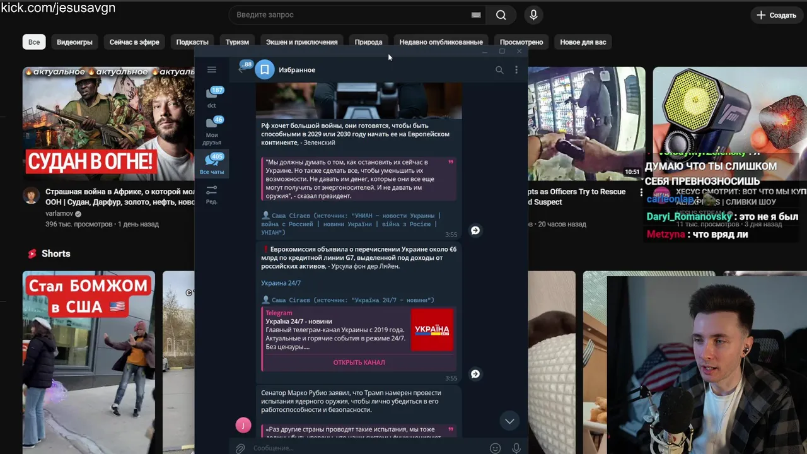
Task: Search within Избранное chat
Action: point(499,70)
